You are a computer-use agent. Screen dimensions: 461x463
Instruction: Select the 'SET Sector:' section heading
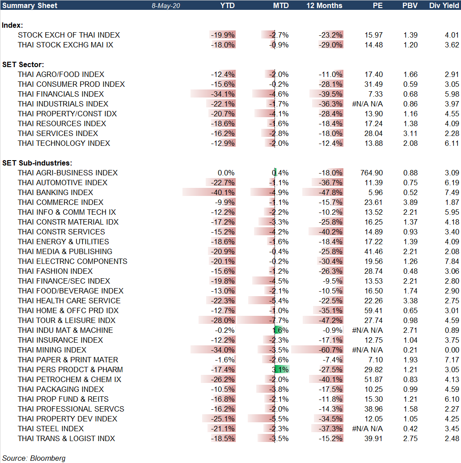[x=23, y=64]
